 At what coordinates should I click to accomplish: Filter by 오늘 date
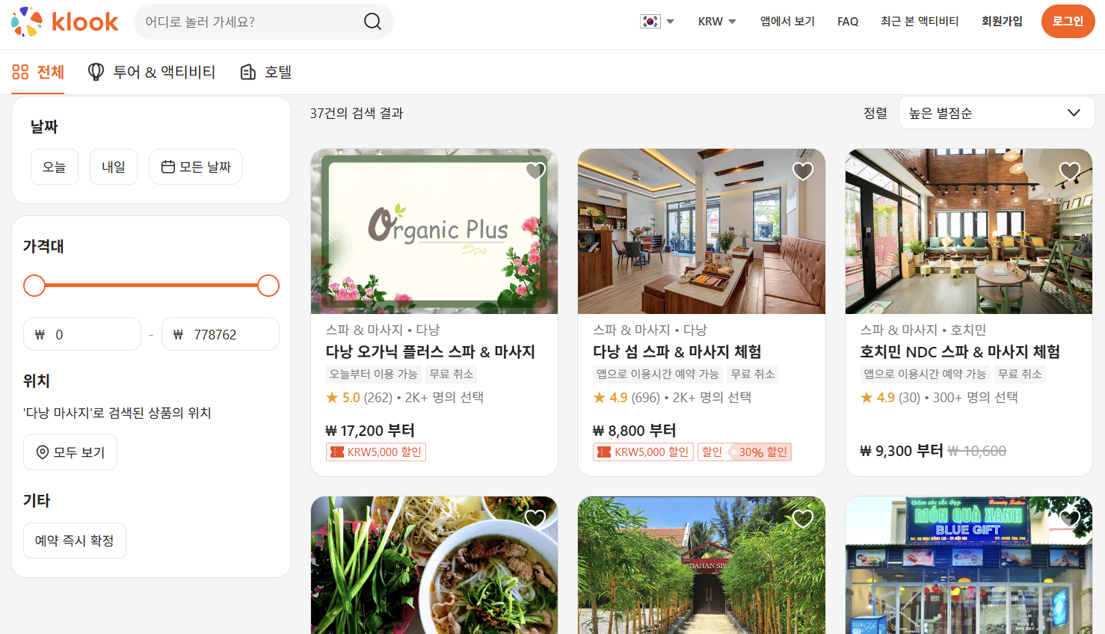tap(54, 167)
